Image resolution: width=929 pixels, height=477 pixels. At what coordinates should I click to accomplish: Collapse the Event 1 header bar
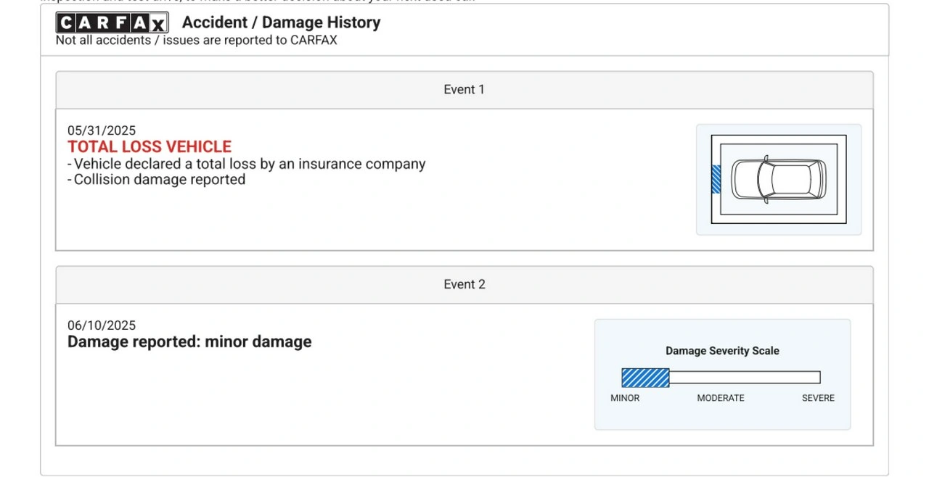click(464, 90)
